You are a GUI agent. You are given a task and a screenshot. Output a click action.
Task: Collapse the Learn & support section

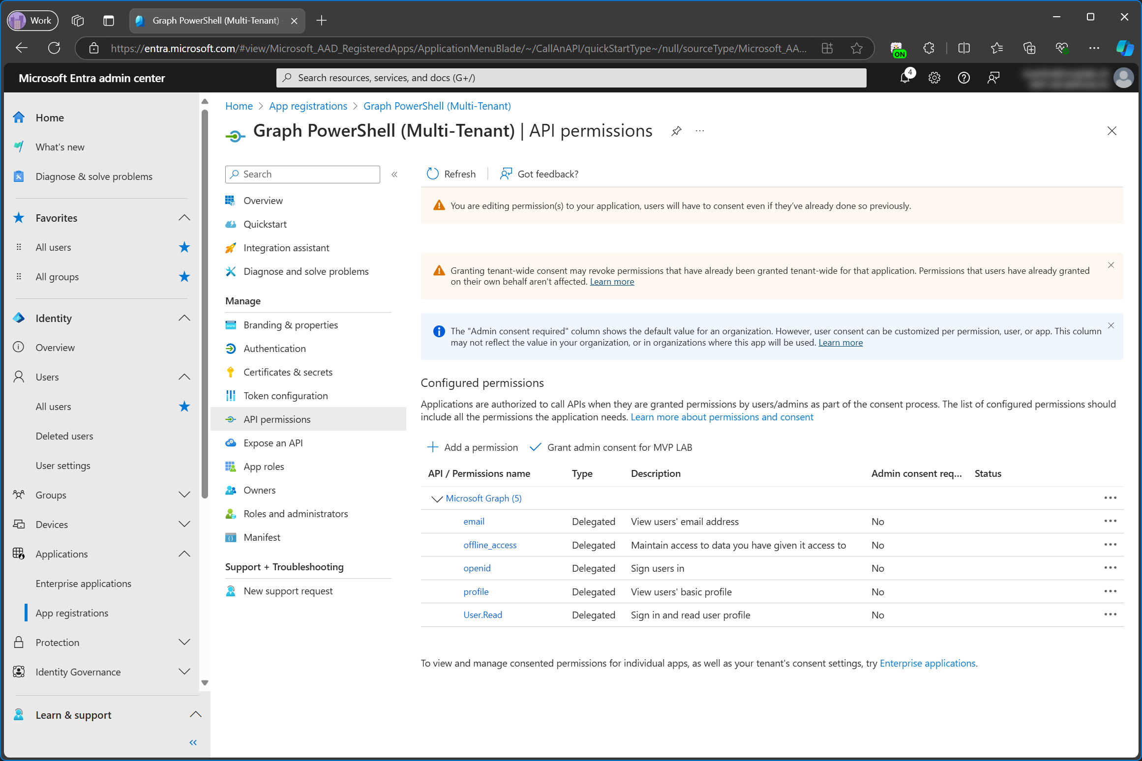(x=196, y=715)
